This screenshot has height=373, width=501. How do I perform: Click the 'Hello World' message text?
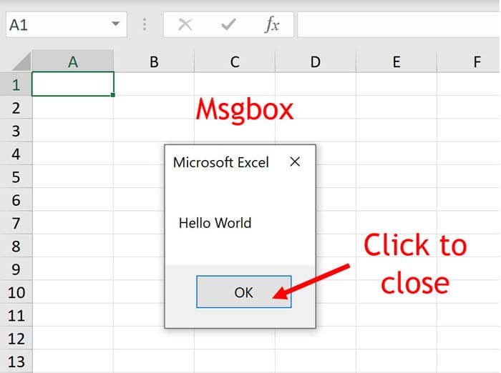(215, 223)
